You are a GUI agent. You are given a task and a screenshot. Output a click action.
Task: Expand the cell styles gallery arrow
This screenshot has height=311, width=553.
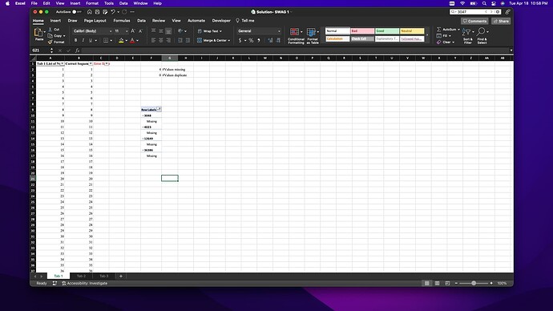click(427, 35)
